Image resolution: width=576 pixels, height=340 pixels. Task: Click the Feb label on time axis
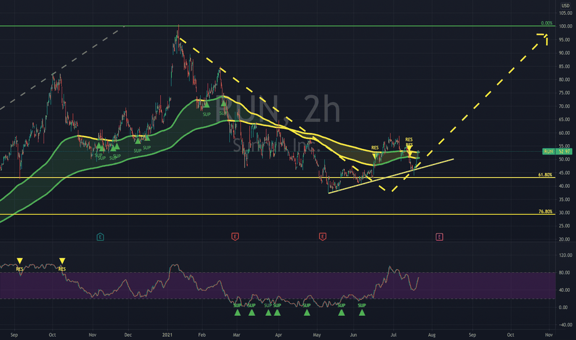pos(201,335)
